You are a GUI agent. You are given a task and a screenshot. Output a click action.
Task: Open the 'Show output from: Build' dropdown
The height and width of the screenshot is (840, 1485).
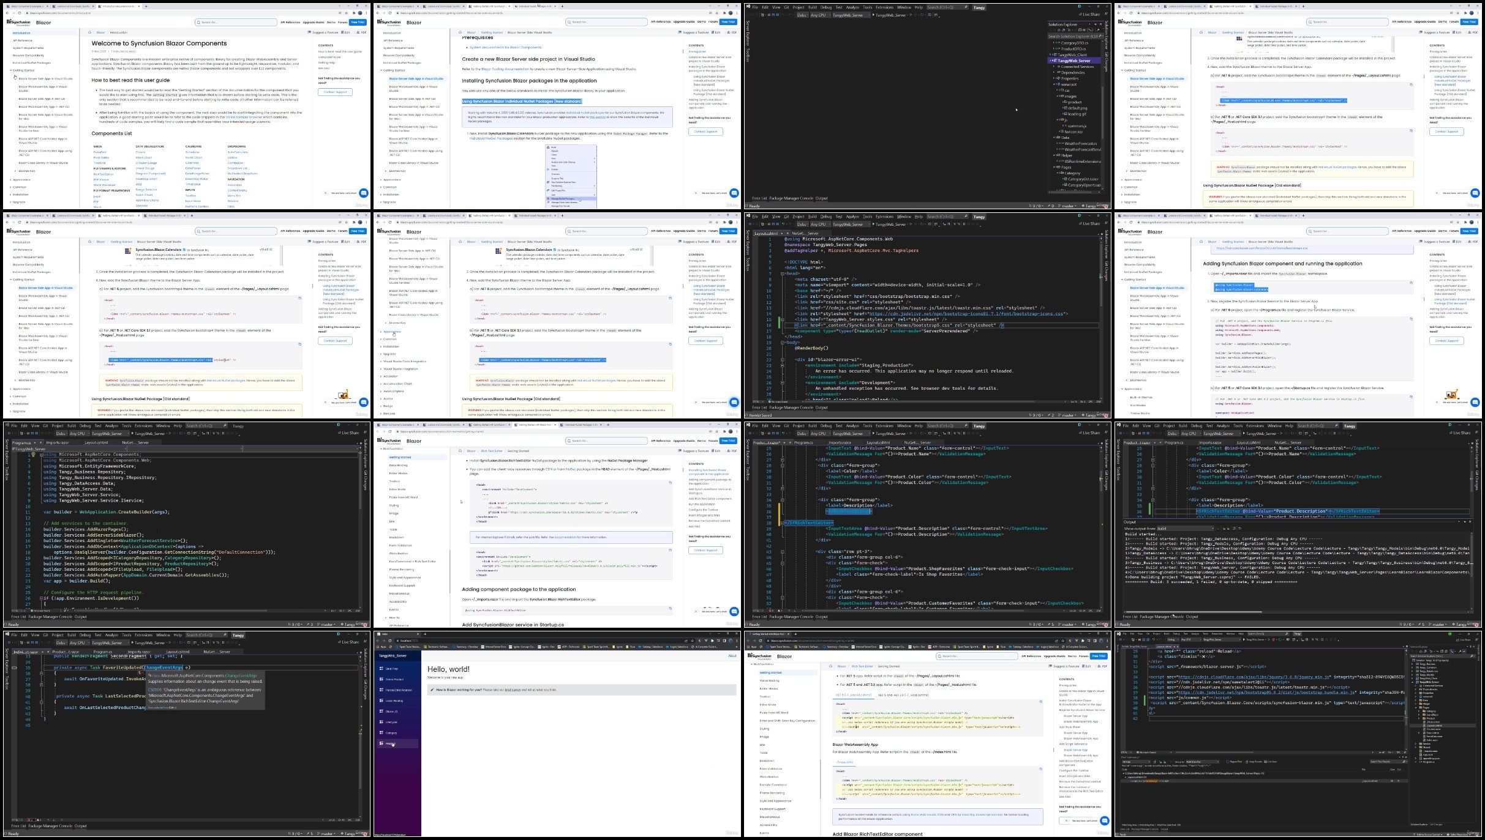coord(1185,529)
